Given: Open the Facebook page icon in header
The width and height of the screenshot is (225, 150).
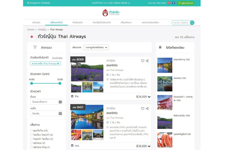Looking at the screenshot, I should pos(174,3).
